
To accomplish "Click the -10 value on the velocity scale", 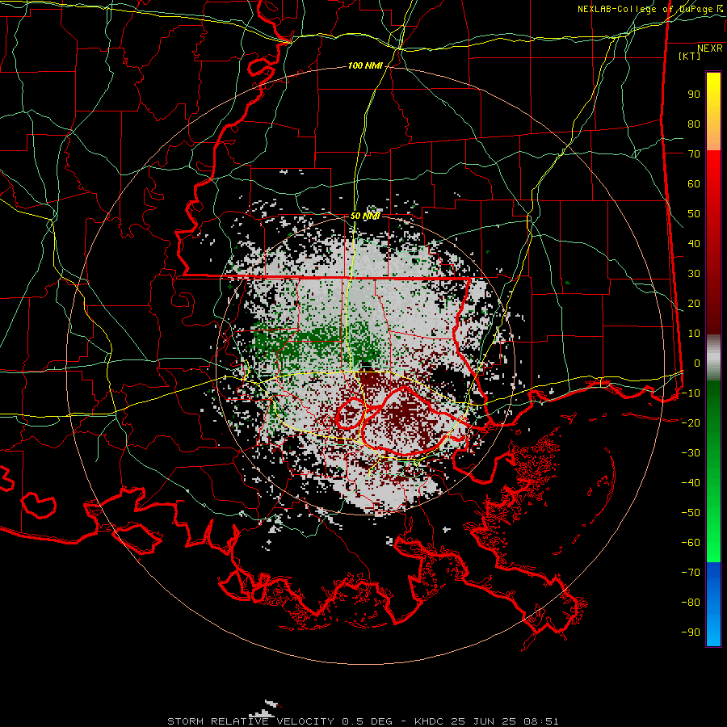I will [691, 393].
